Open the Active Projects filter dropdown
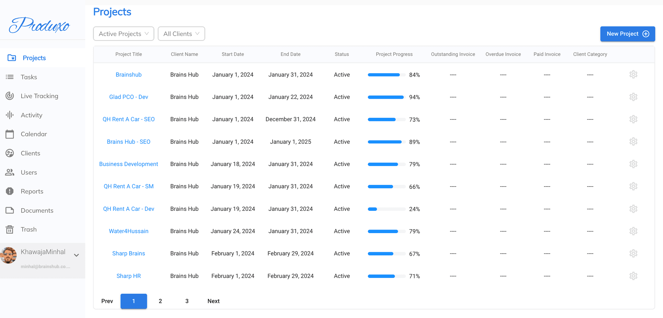The image size is (663, 318). click(123, 34)
